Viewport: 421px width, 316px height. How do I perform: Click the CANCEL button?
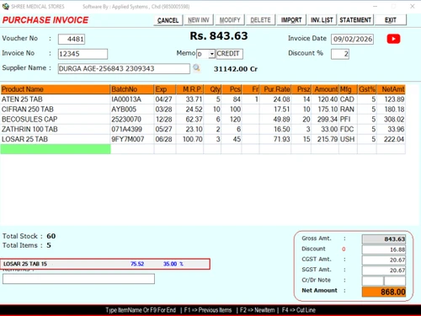tap(168, 20)
